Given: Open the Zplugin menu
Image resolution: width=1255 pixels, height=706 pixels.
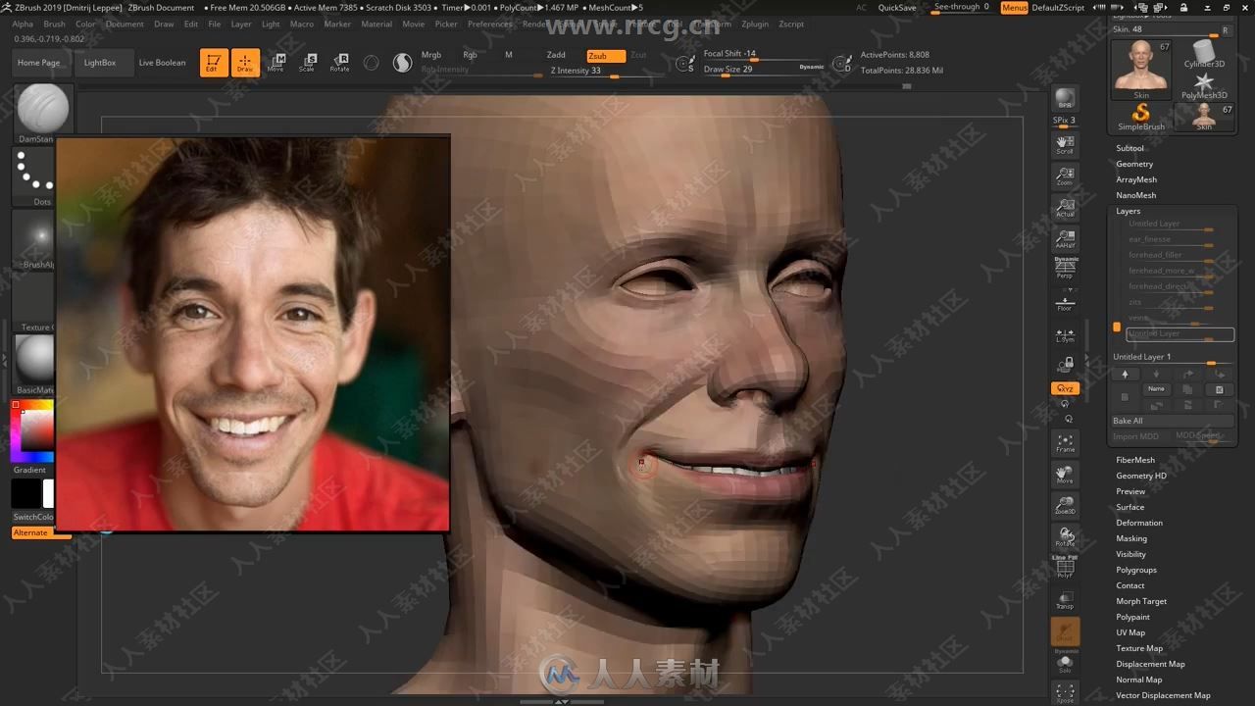Looking at the screenshot, I should coord(756,24).
